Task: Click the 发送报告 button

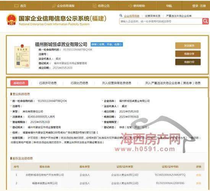Action: click(188, 46)
